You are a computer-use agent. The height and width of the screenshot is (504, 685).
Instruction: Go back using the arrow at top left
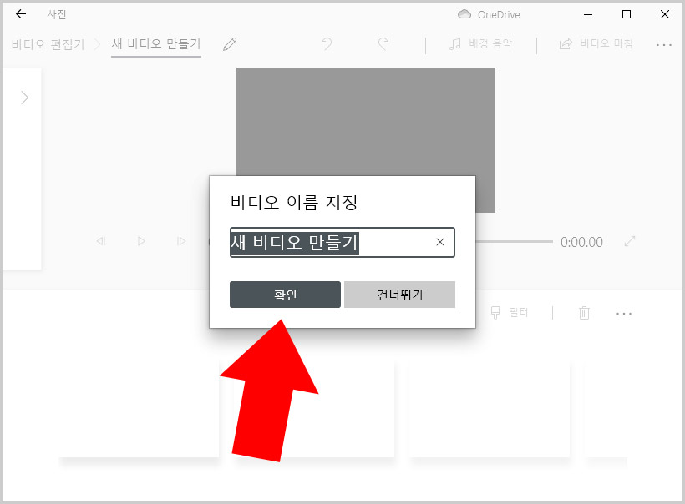pyautogui.click(x=20, y=13)
